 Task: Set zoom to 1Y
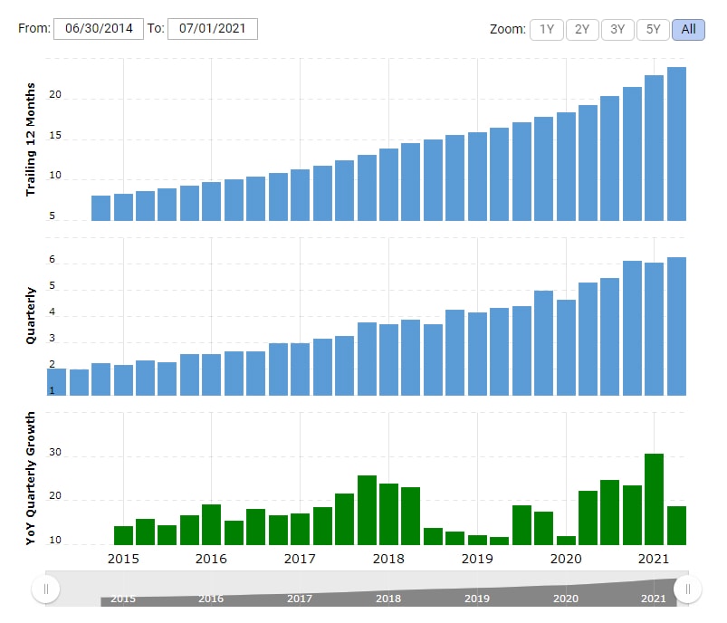pyautogui.click(x=547, y=29)
